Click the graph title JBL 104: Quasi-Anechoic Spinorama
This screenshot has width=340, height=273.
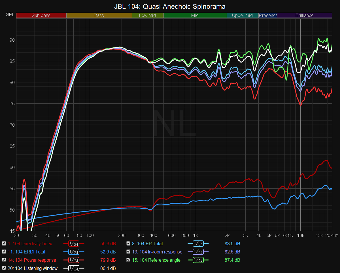170,6
